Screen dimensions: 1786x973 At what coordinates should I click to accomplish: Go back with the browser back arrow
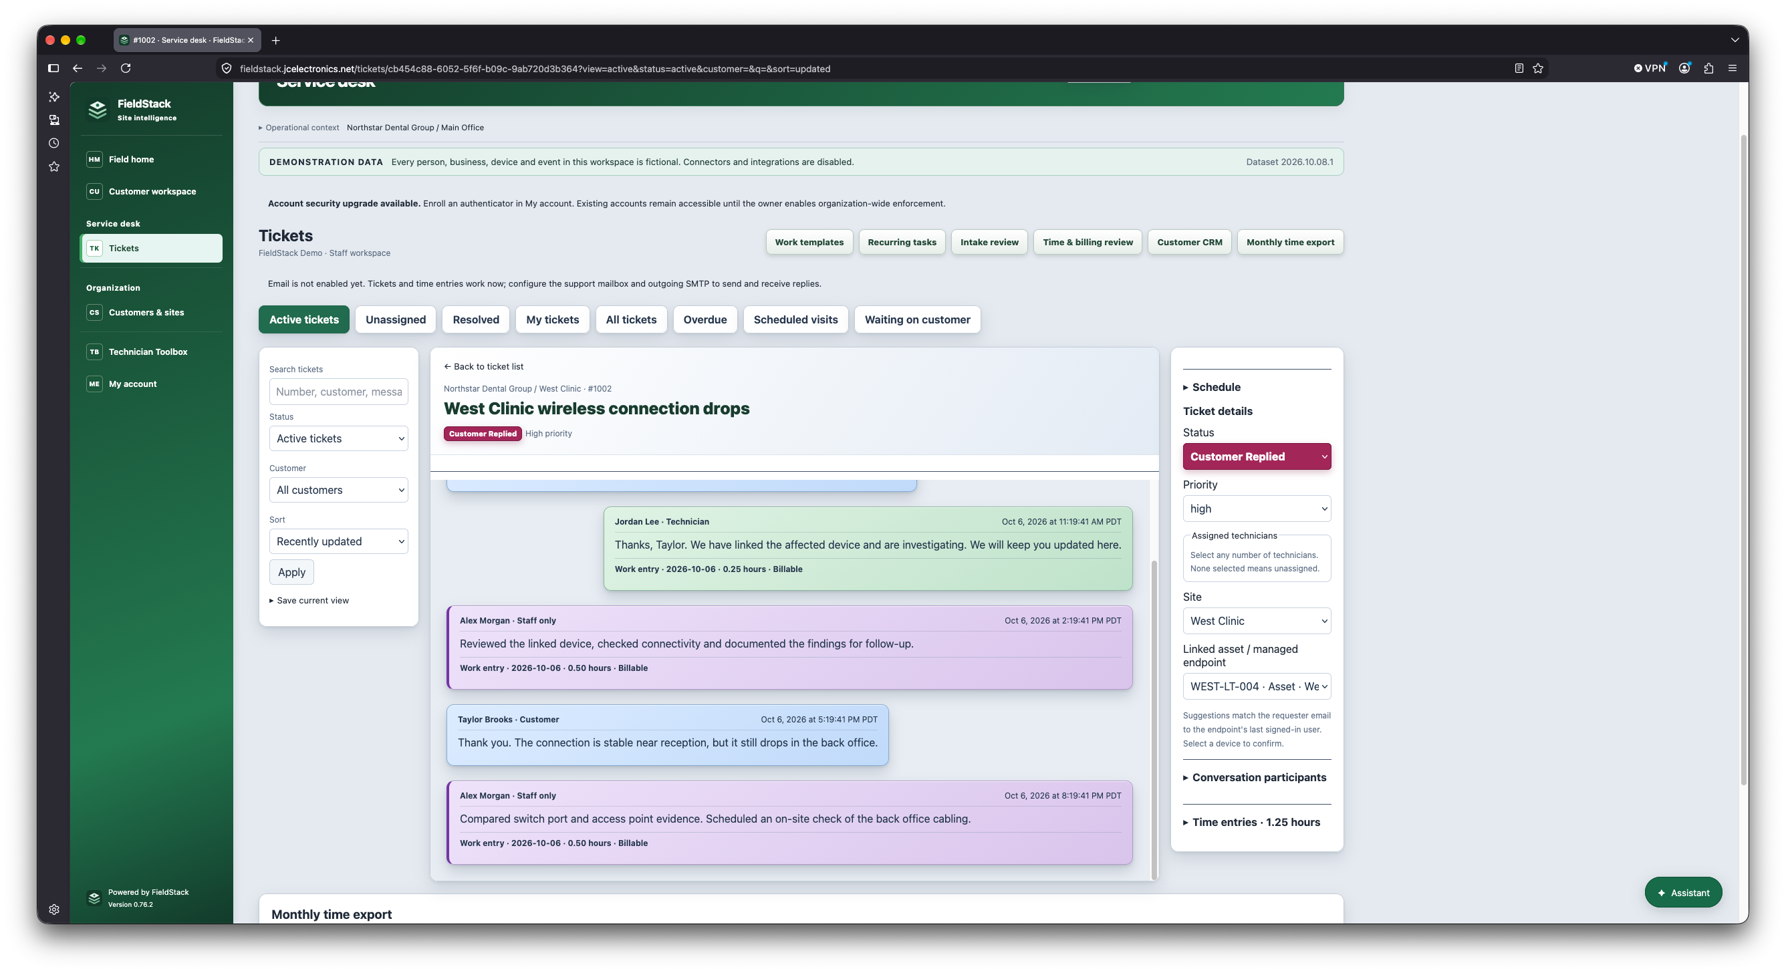point(78,68)
